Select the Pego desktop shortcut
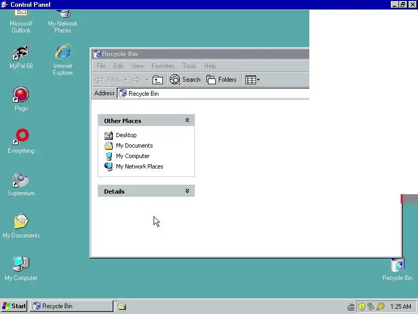Screen dimensions: 418x314 21,99
